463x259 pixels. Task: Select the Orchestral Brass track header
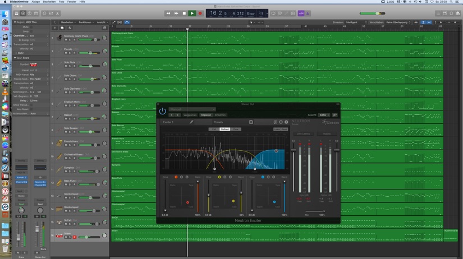[x=80, y=156]
